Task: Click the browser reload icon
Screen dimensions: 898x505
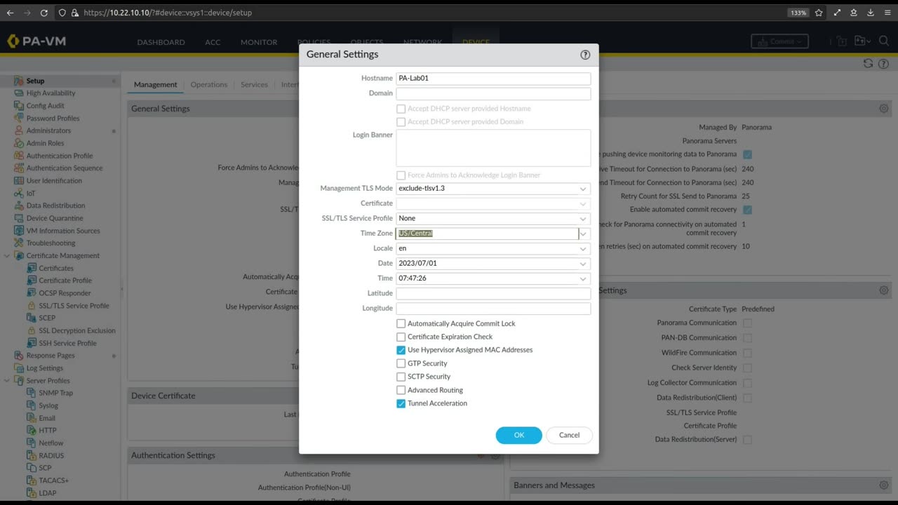Action: coord(44,13)
